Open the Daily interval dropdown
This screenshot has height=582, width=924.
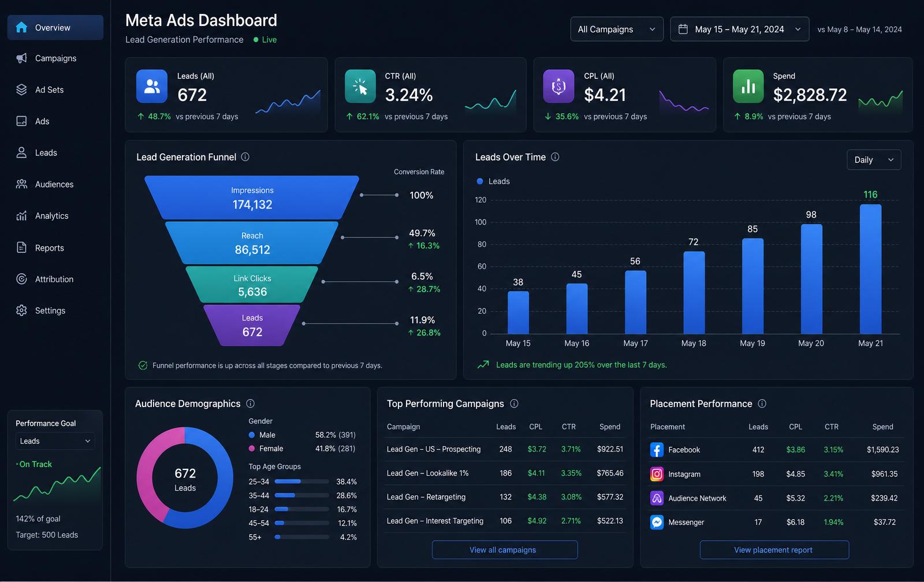coord(874,160)
